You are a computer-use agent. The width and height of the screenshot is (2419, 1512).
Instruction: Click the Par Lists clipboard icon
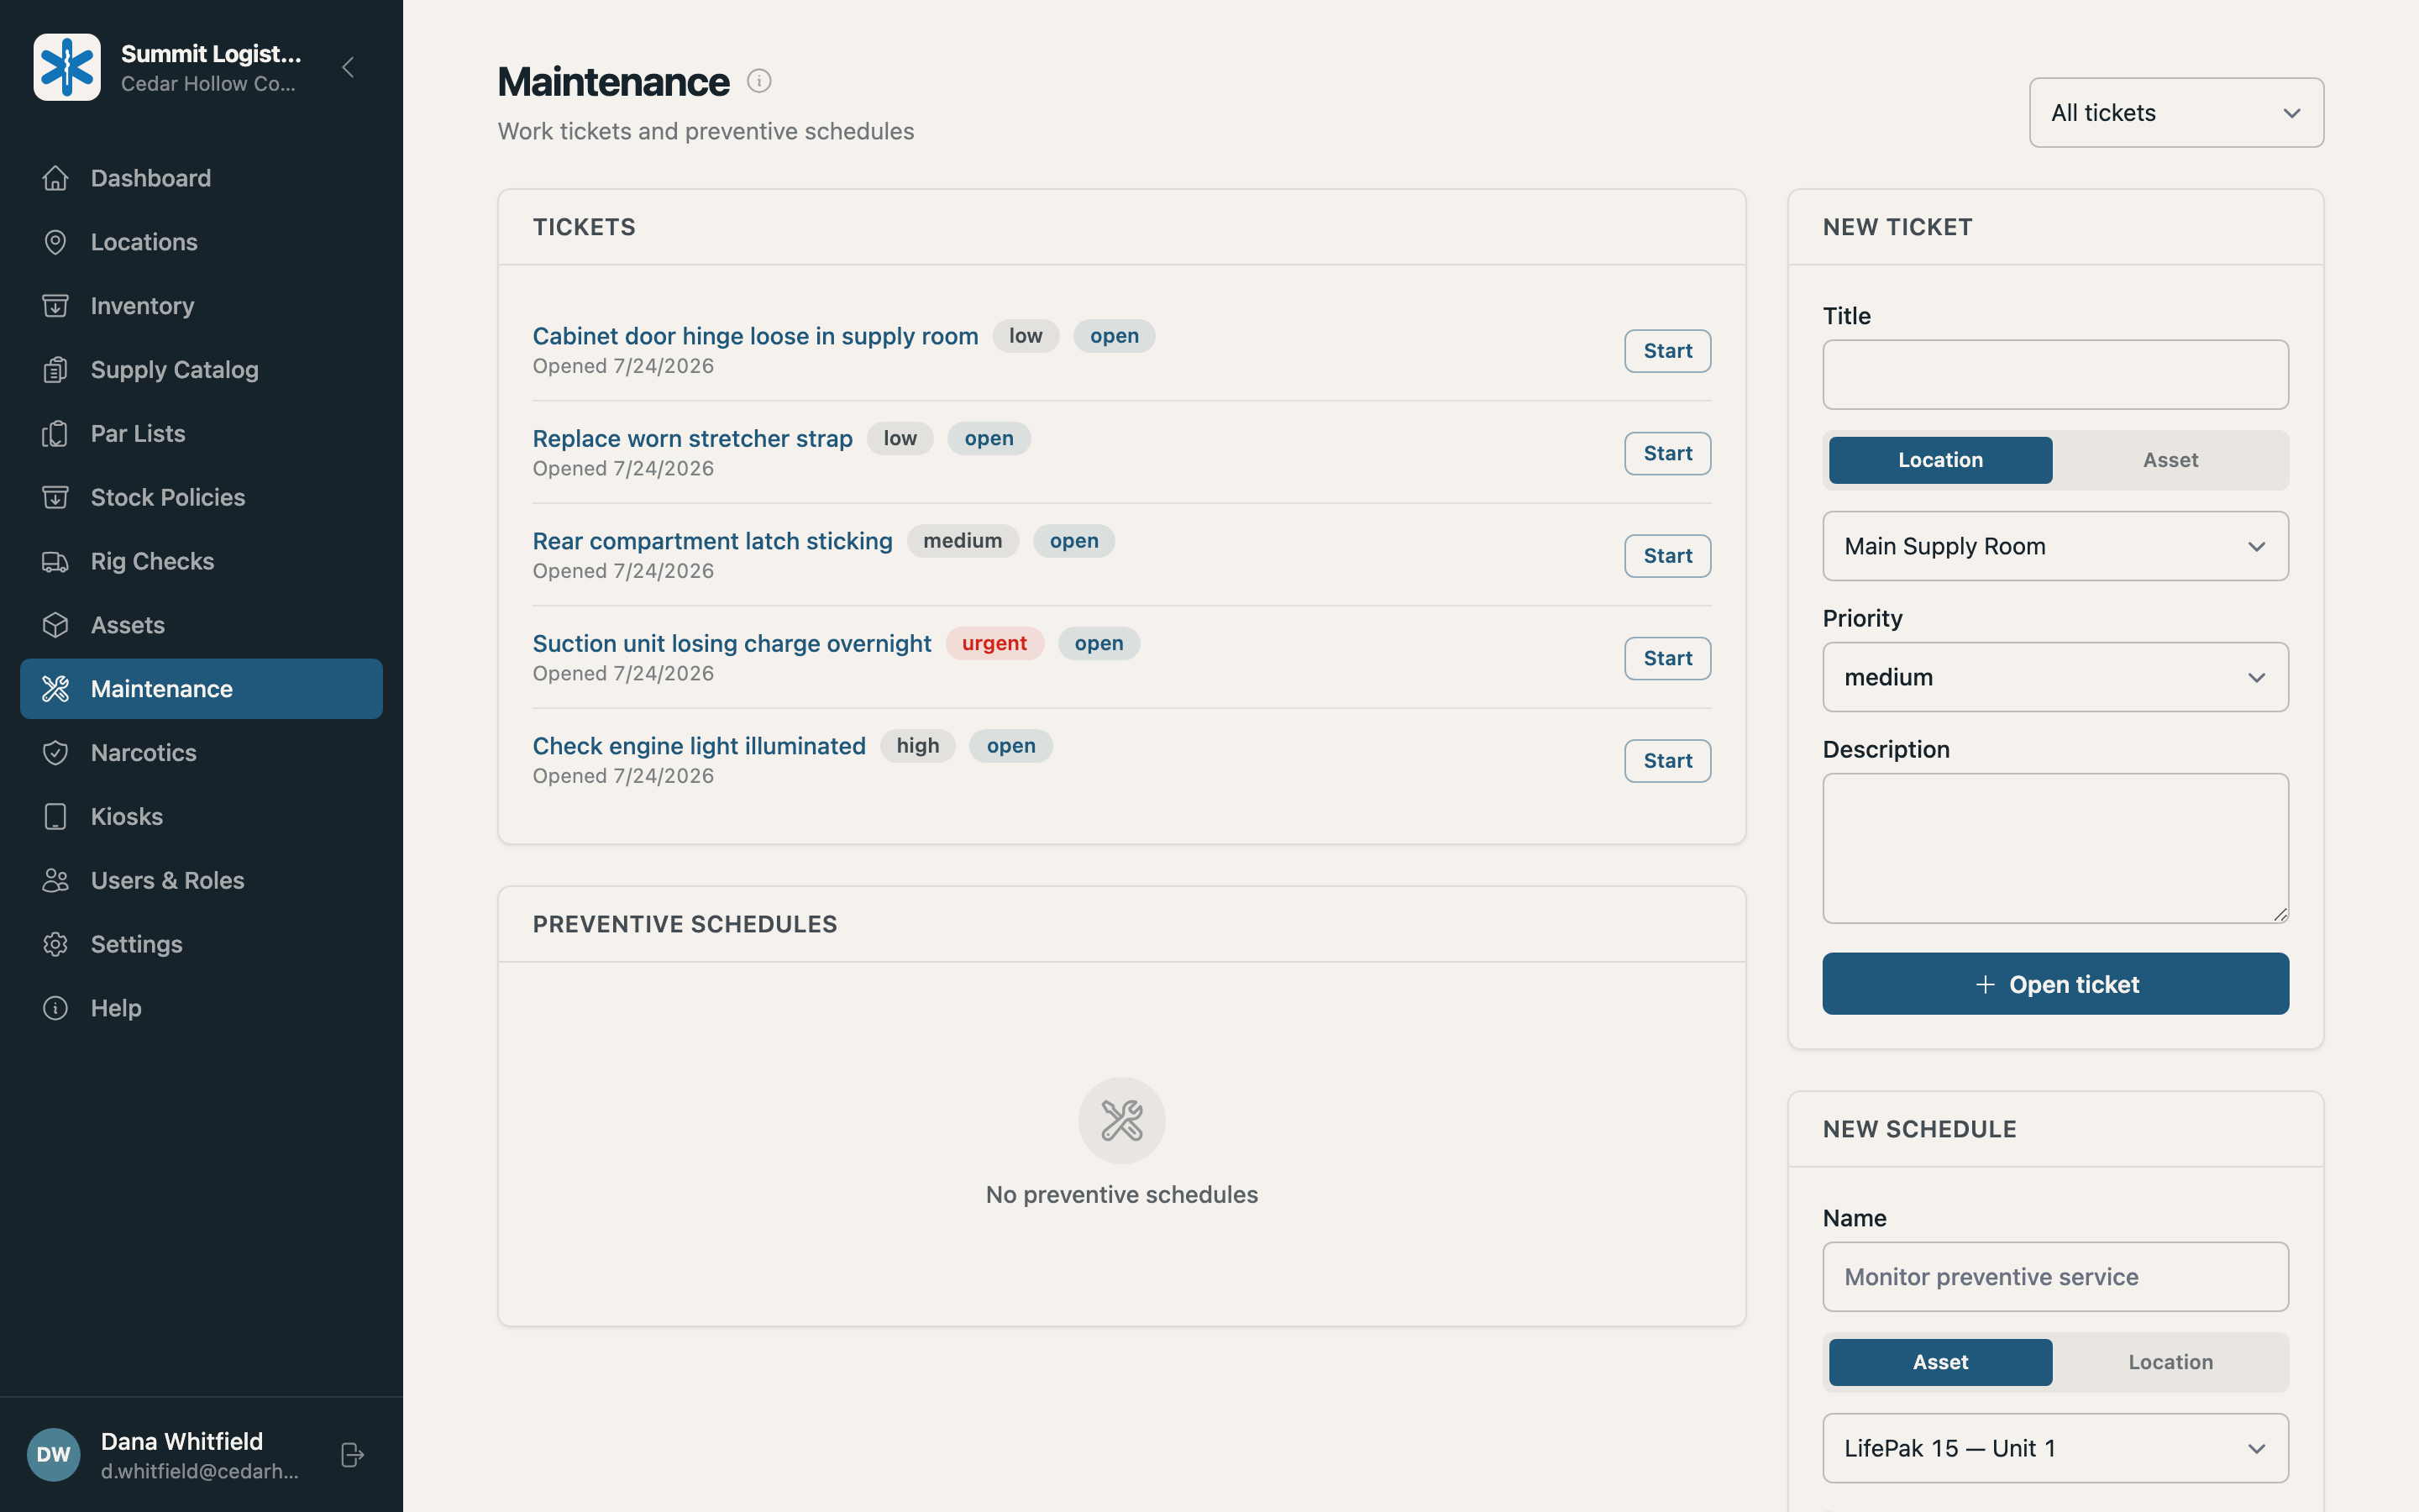pos(56,434)
